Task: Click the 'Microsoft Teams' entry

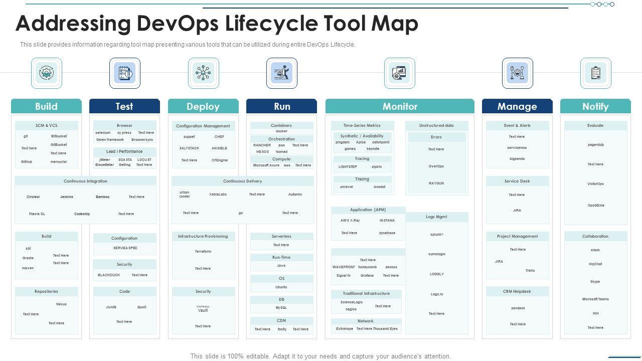Action: (x=595, y=299)
